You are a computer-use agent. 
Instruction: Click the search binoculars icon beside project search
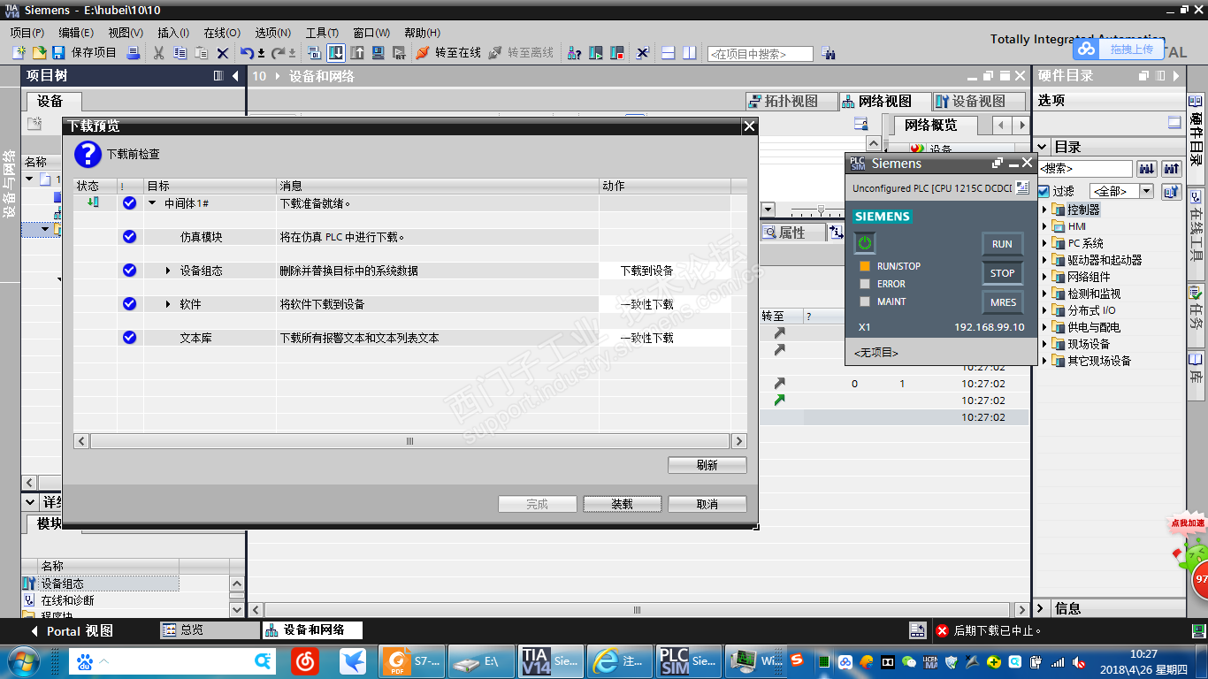coord(828,53)
